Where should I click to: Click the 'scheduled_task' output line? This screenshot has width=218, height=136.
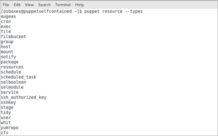tap(18, 77)
